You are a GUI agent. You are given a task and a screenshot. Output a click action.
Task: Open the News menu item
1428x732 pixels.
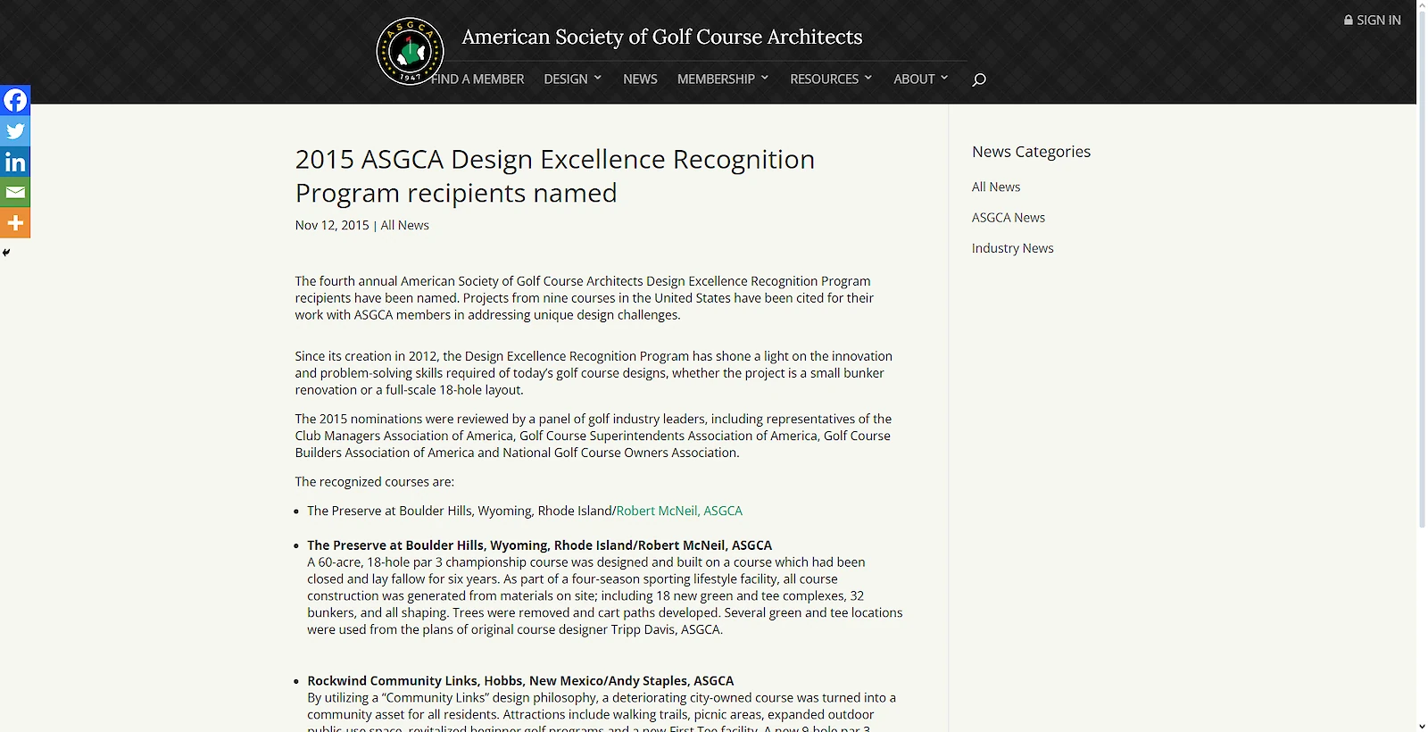click(x=640, y=79)
